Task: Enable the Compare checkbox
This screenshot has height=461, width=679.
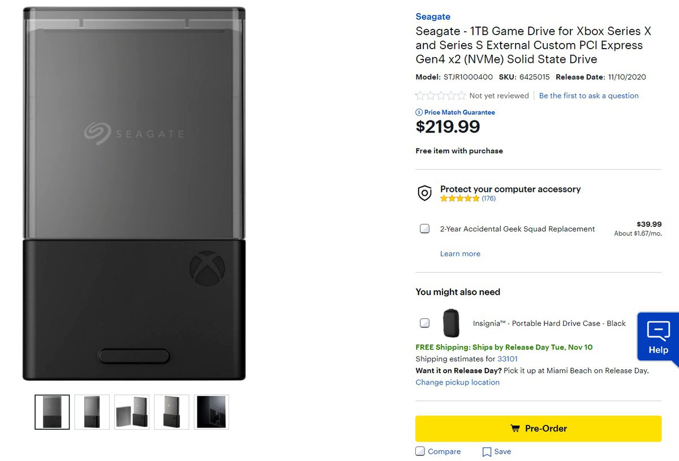Action: (x=420, y=451)
